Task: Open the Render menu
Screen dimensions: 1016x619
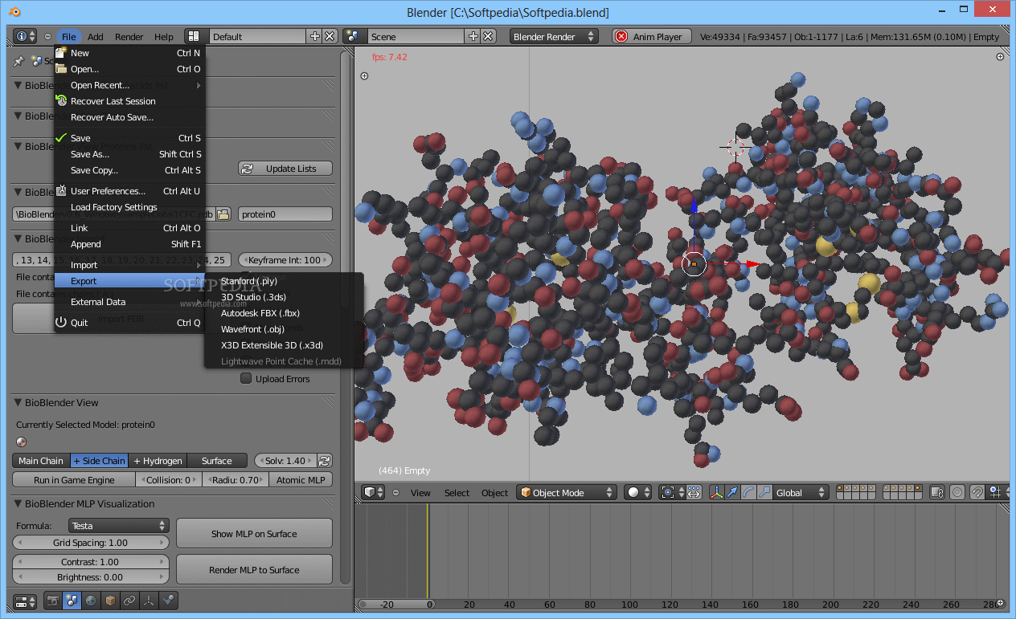Action: [x=129, y=37]
